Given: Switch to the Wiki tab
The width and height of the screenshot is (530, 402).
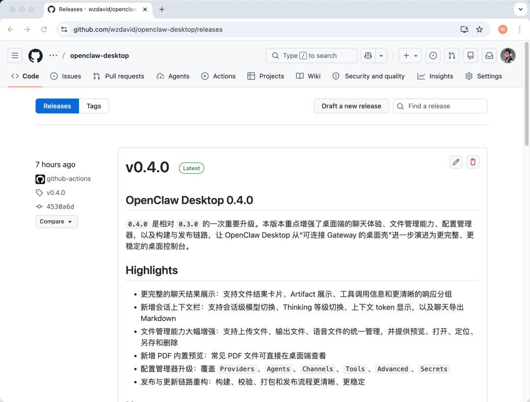Looking at the screenshot, I should pyautogui.click(x=308, y=76).
